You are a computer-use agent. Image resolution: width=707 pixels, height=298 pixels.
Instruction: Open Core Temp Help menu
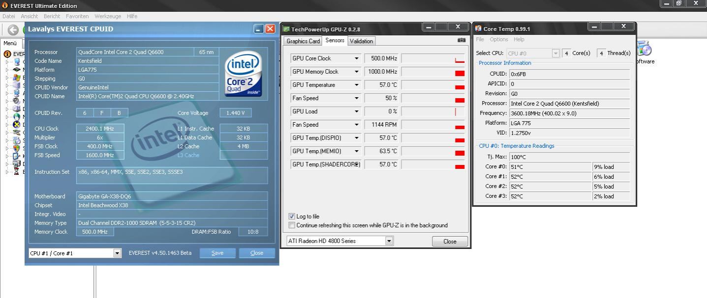tap(519, 39)
